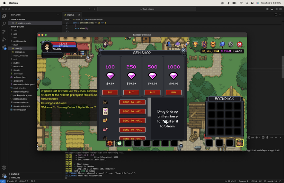Toggle the panel layout icon in title bar
Viewport: 284px width, 183px height.
pyautogui.click(x=272, y=9)
